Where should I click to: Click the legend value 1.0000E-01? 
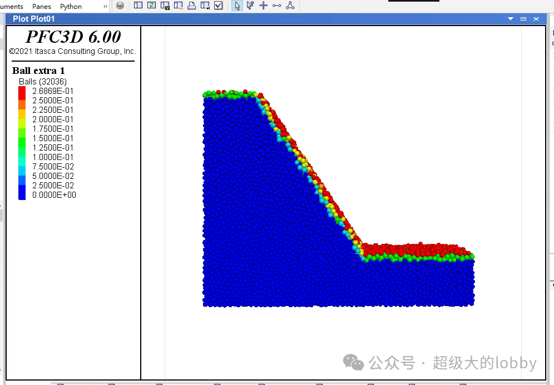[x=53, y=157]
